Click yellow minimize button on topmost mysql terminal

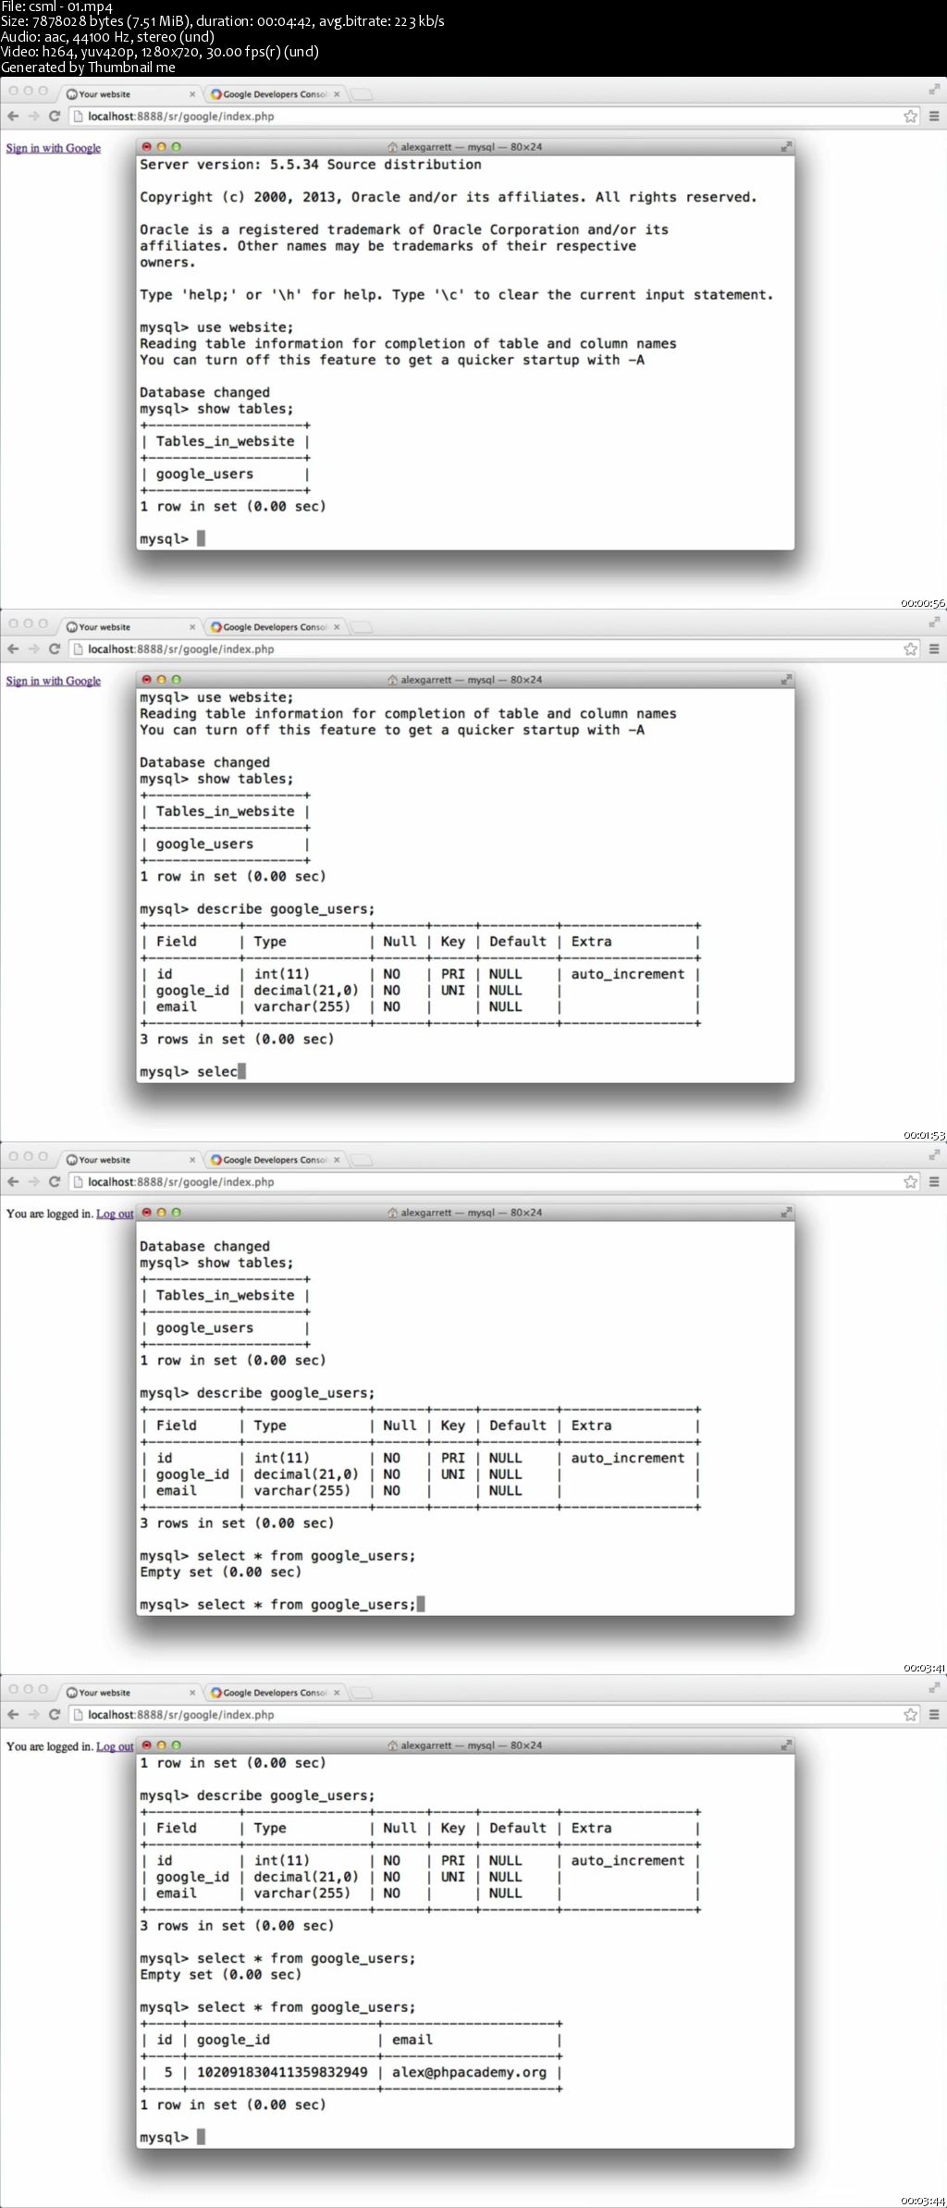[x=161, y=147]
